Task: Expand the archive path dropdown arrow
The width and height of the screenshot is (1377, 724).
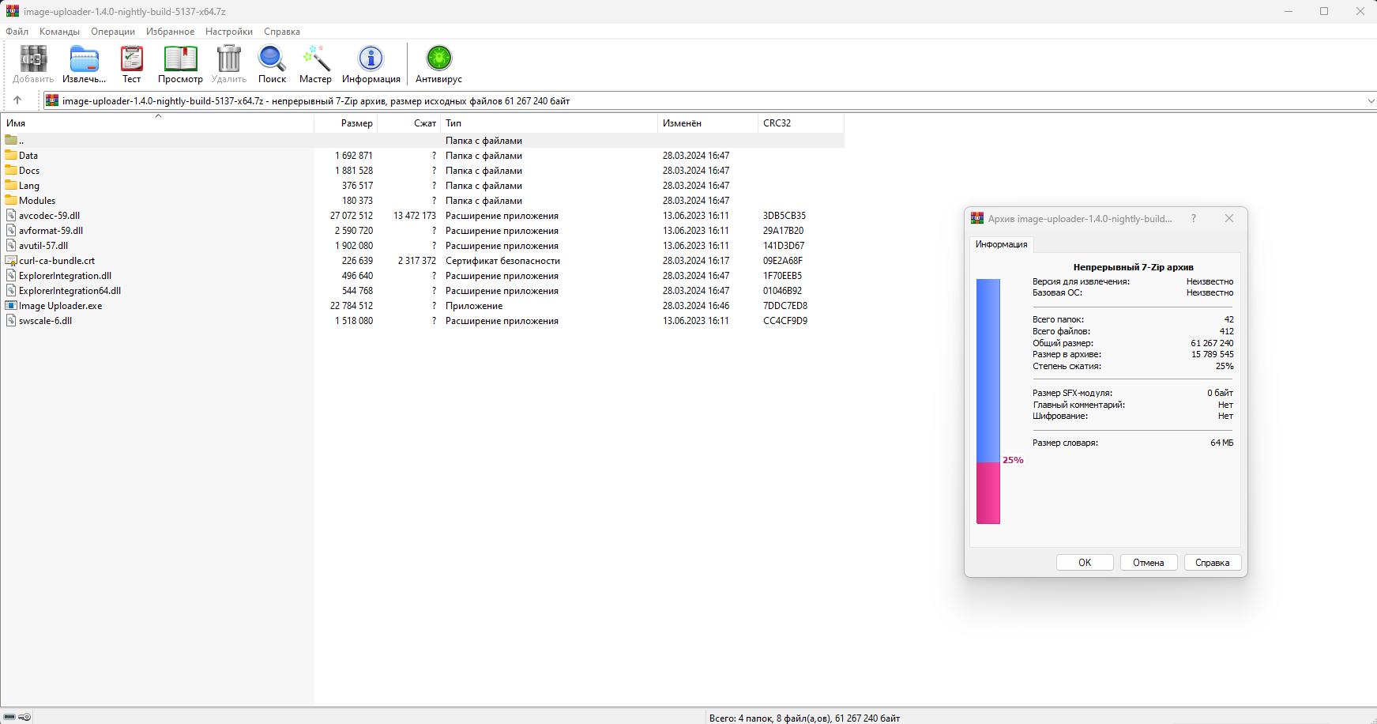Action: point(1371,101)
